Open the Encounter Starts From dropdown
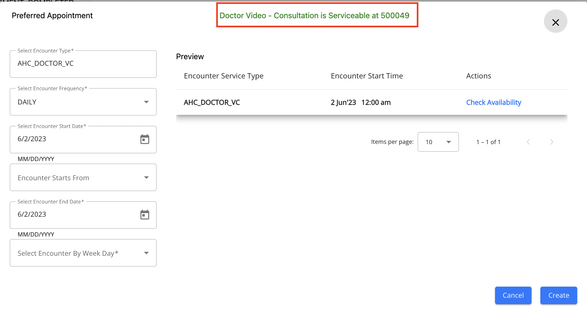 [x=83, y=178]
